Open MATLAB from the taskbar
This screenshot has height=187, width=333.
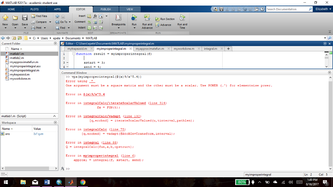71,182
